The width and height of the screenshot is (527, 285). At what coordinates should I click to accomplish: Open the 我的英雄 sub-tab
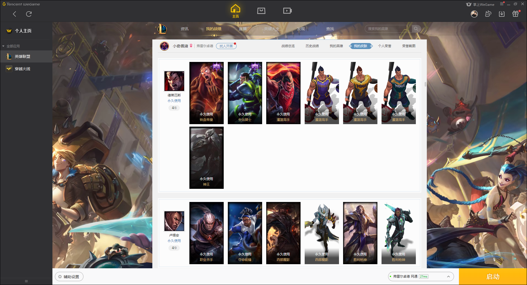[x=336, y=46]
